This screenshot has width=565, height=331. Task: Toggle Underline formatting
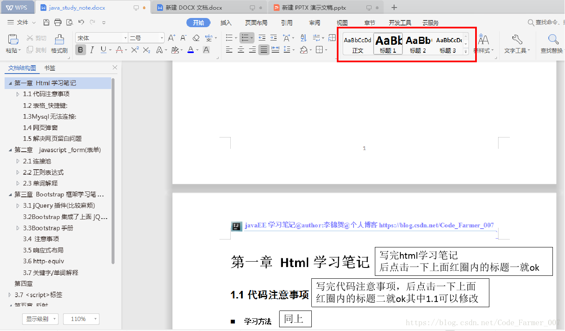tap(103, 50)
